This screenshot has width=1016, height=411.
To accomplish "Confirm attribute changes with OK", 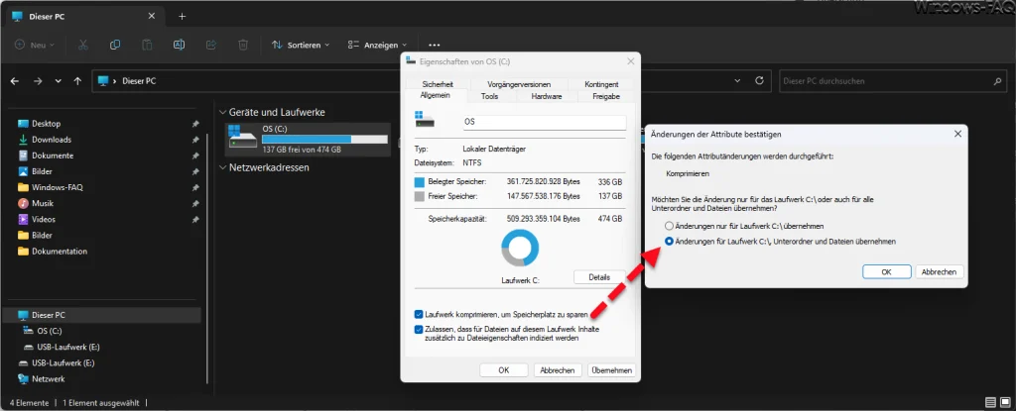I will (x=886, y=271).
